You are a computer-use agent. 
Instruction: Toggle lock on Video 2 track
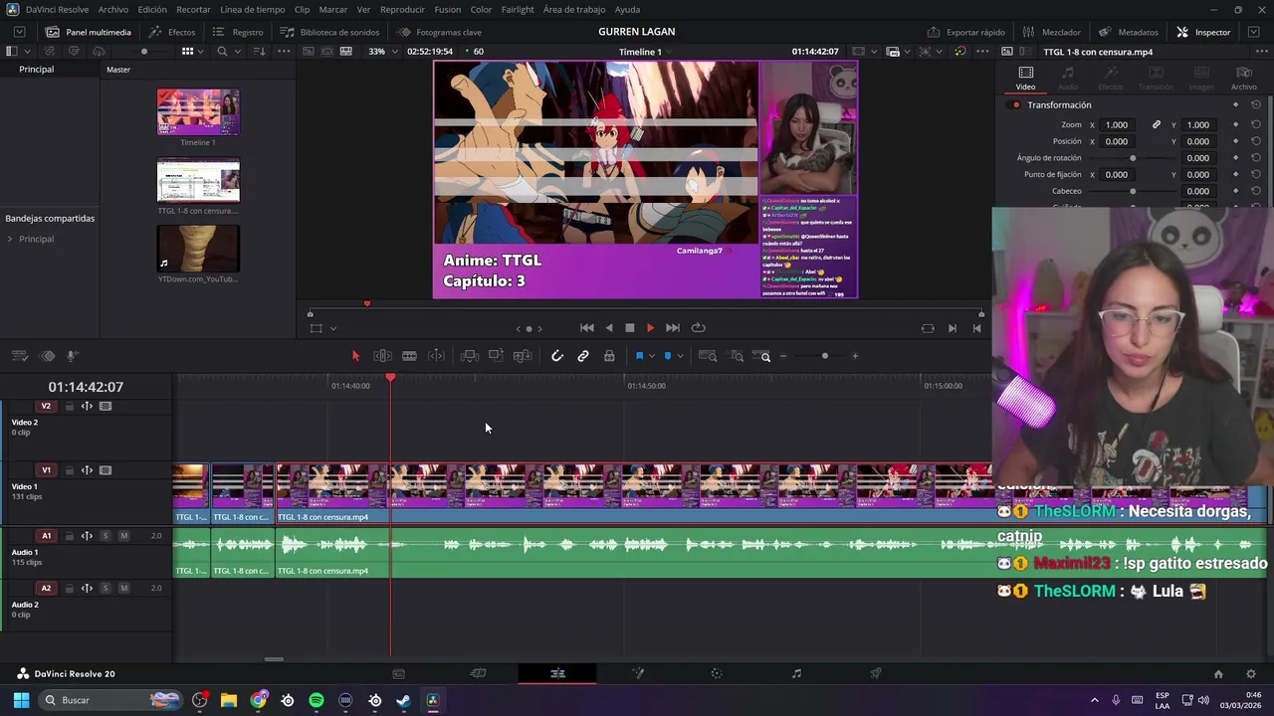tap(69, 406)
